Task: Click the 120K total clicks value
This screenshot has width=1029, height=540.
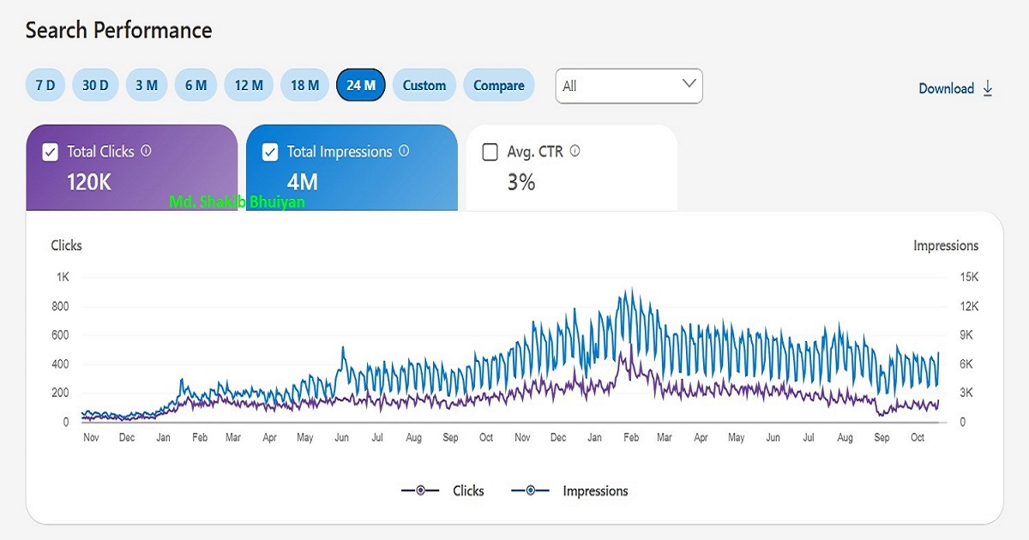Action: coord(89,182)
